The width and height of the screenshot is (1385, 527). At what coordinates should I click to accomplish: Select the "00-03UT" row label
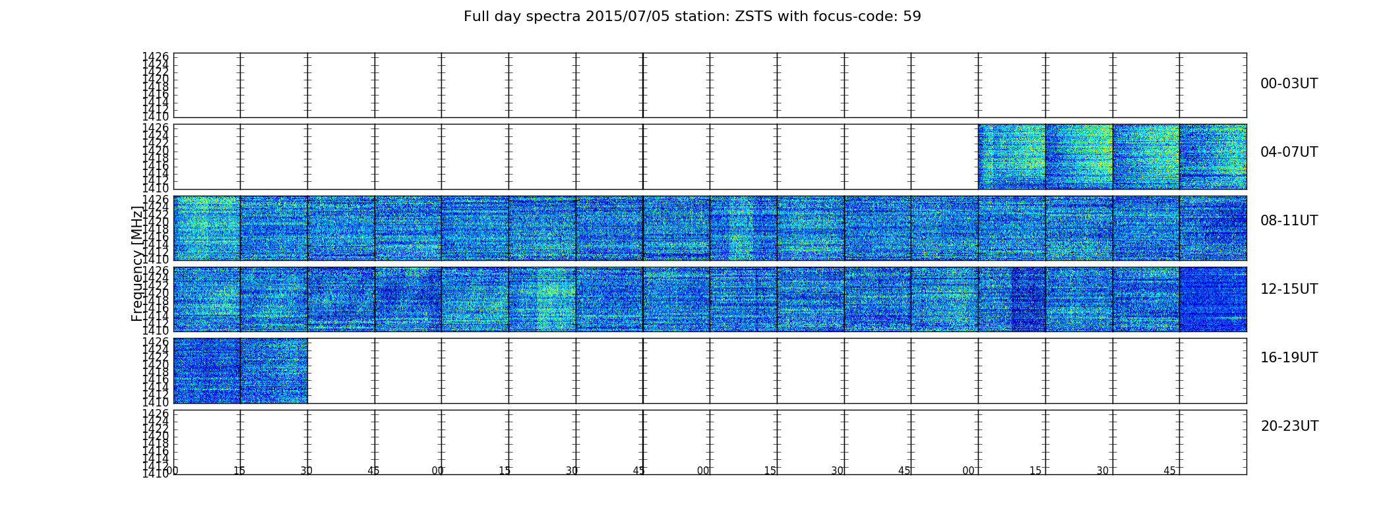point(1289,84)
